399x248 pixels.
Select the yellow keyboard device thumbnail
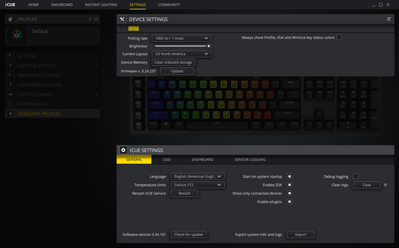(x=133, y=28)
